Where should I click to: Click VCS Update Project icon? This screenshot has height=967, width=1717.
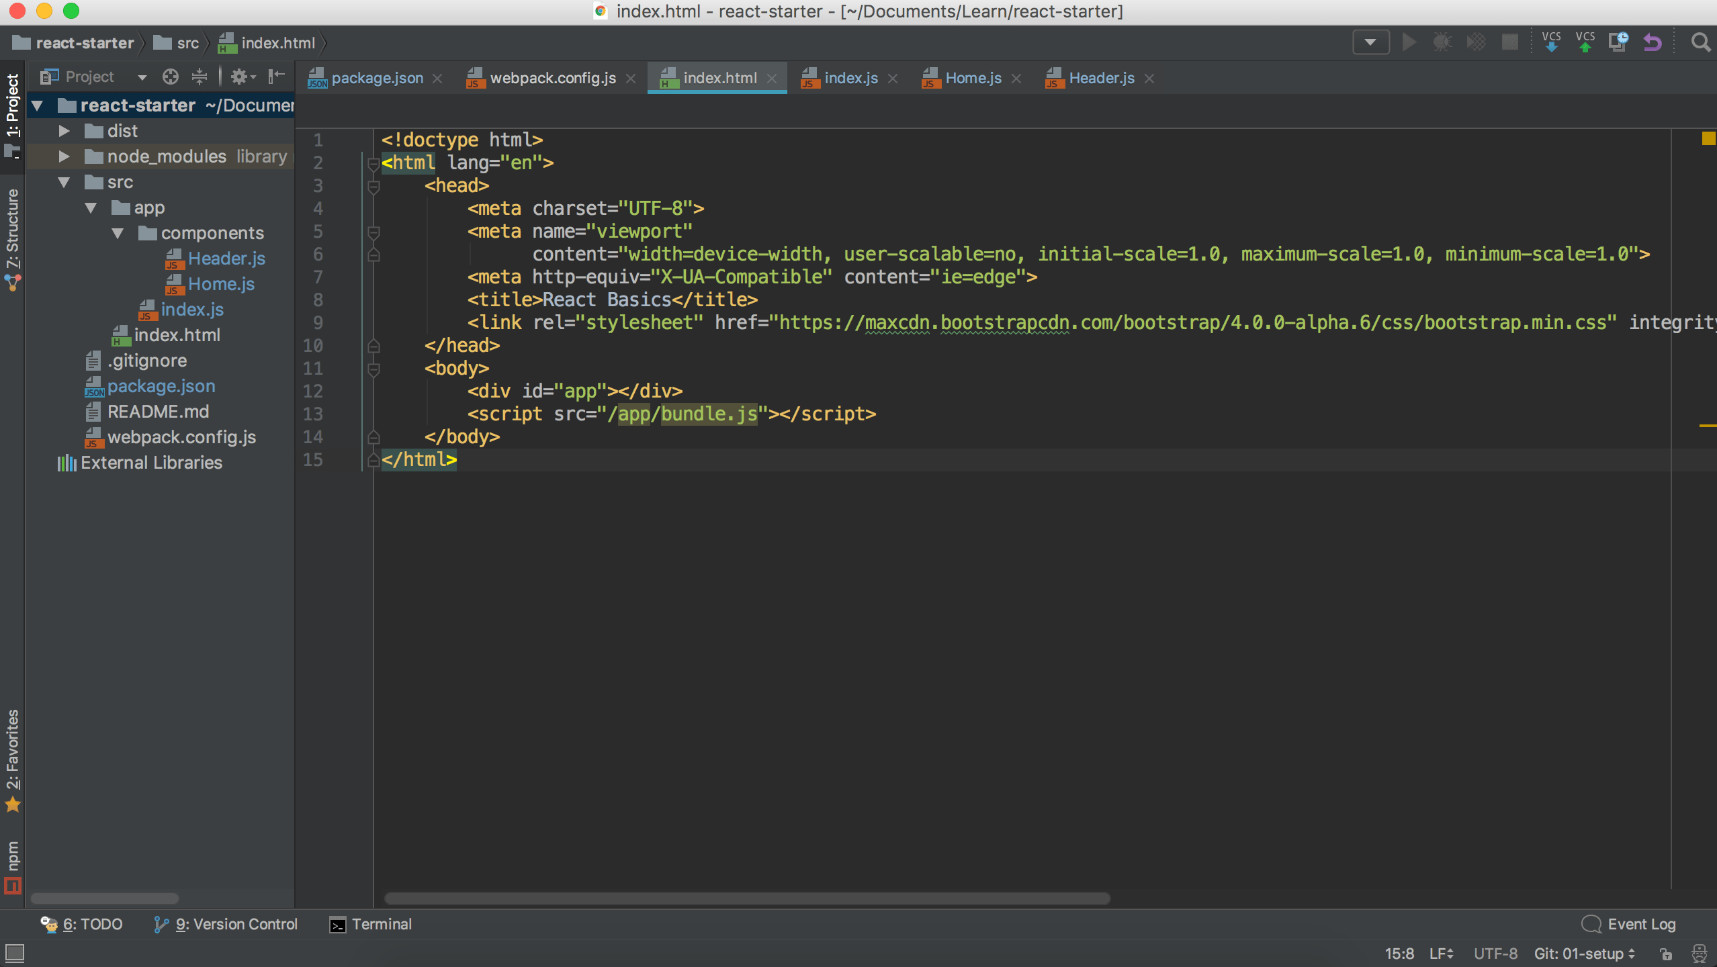click(1552, 42)
